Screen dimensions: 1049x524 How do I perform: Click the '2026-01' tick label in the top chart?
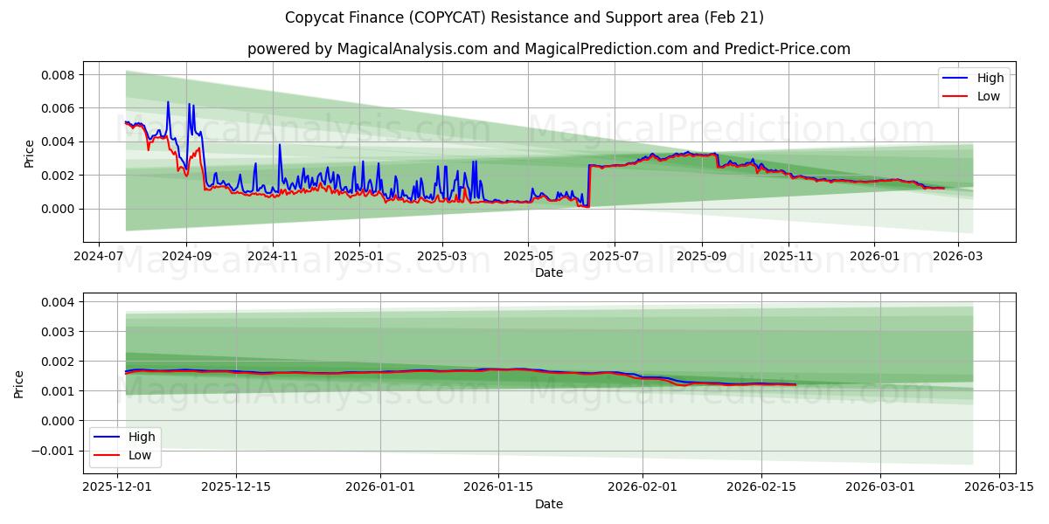click(875, 257)
